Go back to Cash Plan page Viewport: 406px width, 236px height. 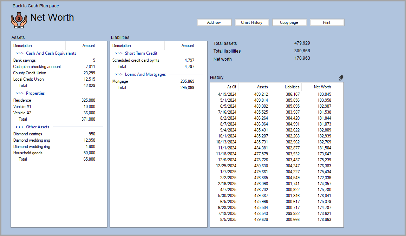(x=36, y=6)
